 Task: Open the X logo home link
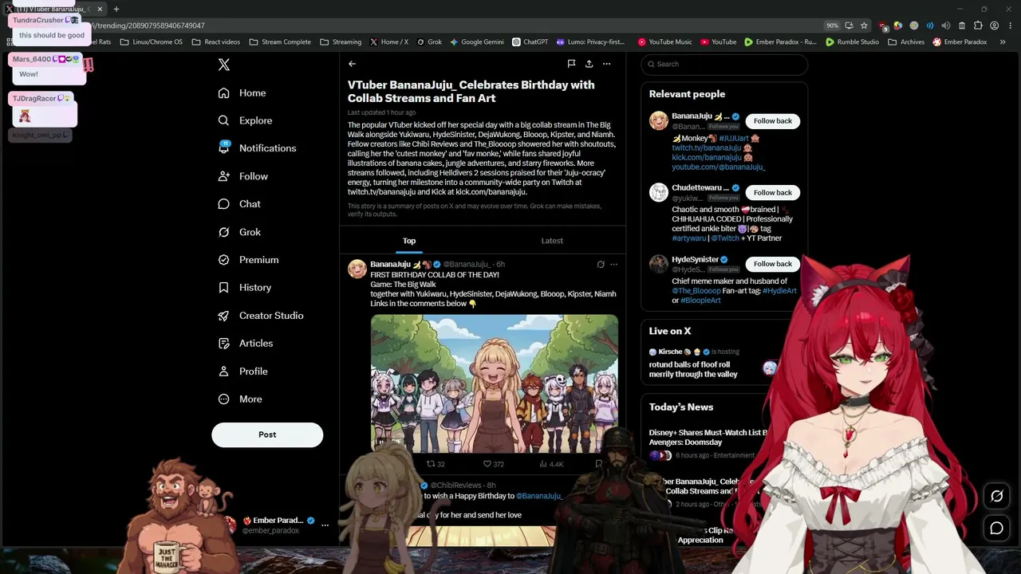(224, 65)
